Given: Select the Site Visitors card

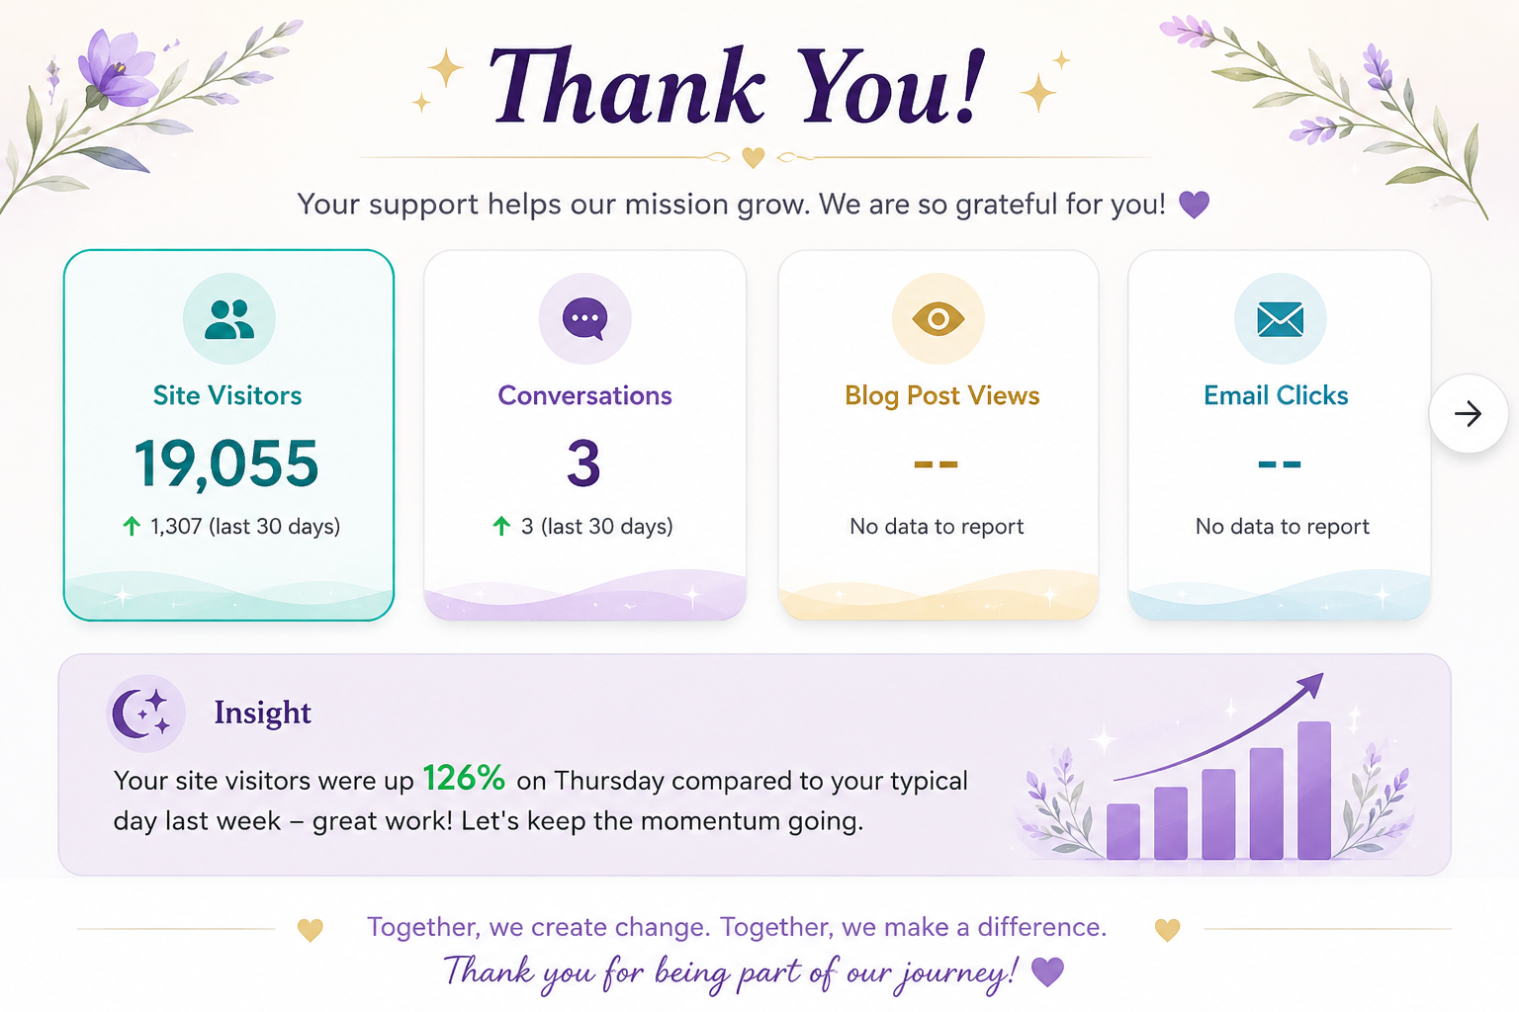Looking at the screenshot, I should (228, 435).
